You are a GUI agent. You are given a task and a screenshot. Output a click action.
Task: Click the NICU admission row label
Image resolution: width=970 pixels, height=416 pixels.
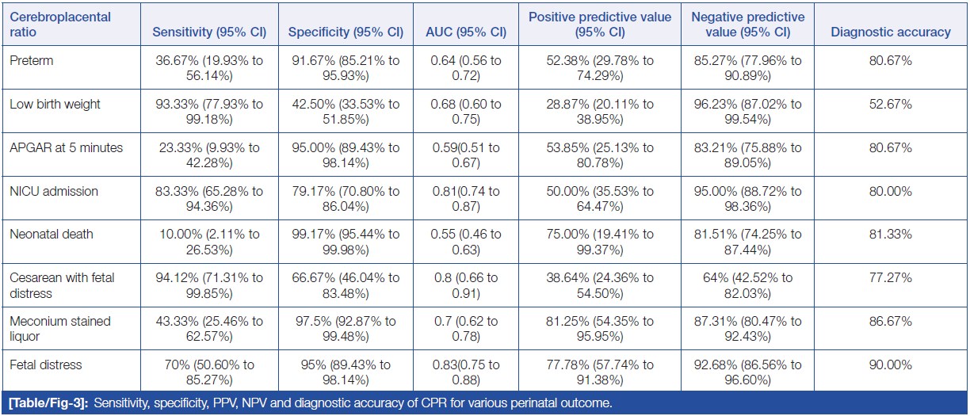tap(54, 191)
